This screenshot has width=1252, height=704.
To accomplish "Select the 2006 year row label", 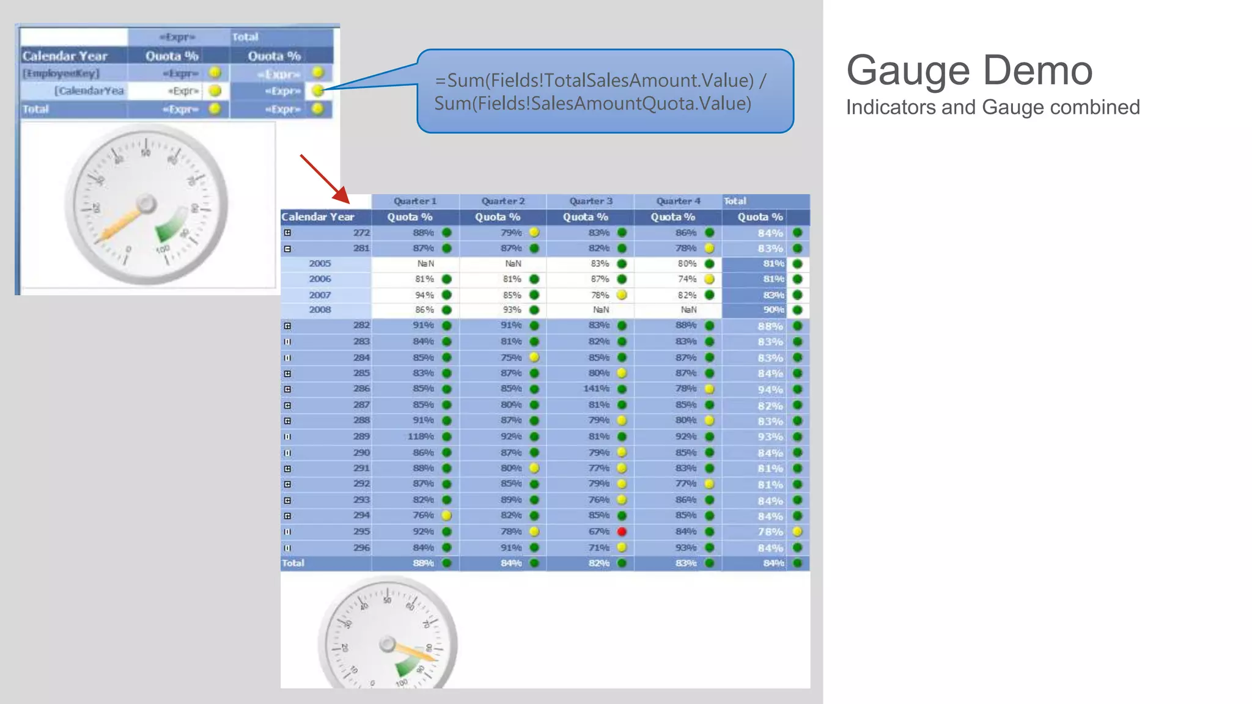I will [x=320, y=279].
